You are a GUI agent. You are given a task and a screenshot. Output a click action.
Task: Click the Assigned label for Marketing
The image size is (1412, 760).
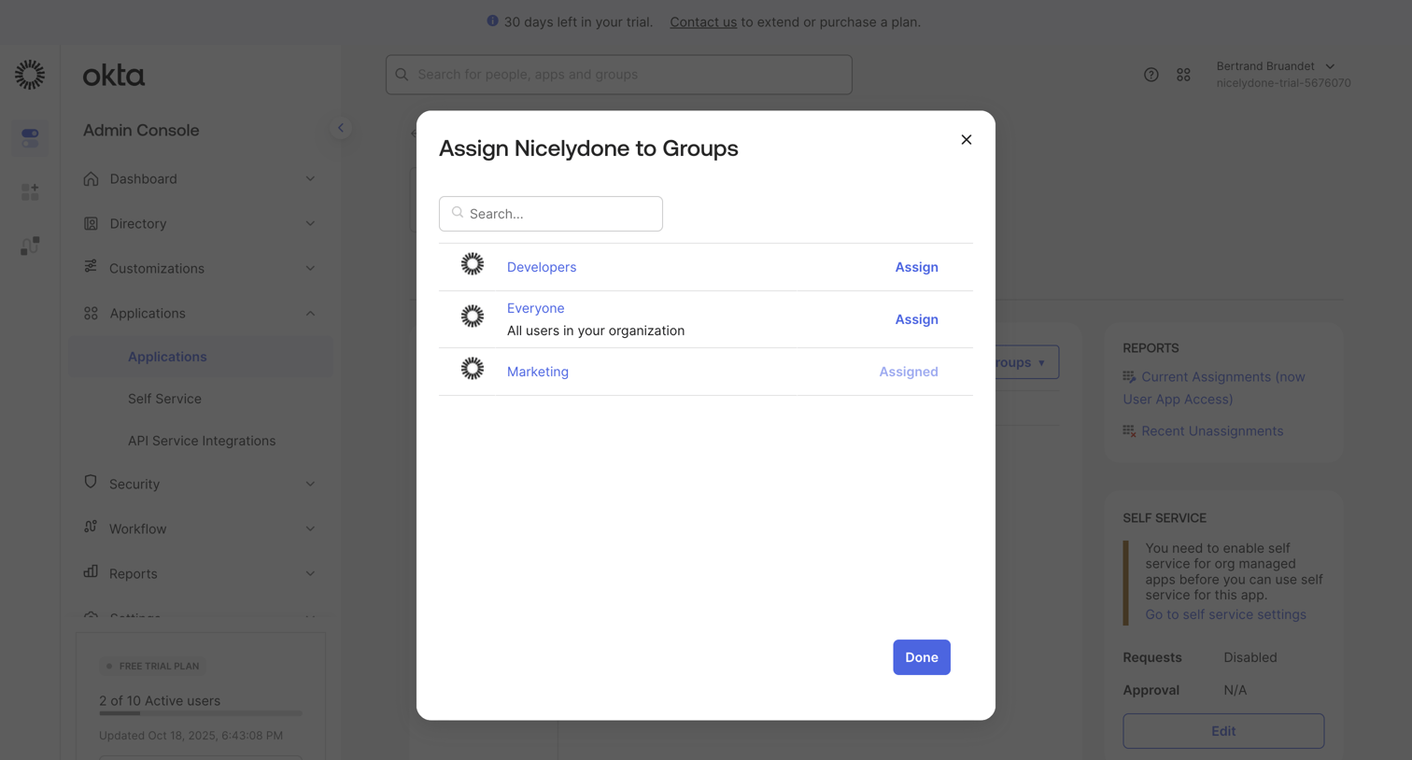(x=909, y=372)
